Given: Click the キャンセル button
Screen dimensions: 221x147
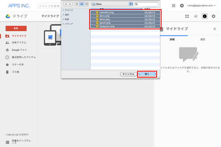Looking at the screenshot, I should click(128, 74).
